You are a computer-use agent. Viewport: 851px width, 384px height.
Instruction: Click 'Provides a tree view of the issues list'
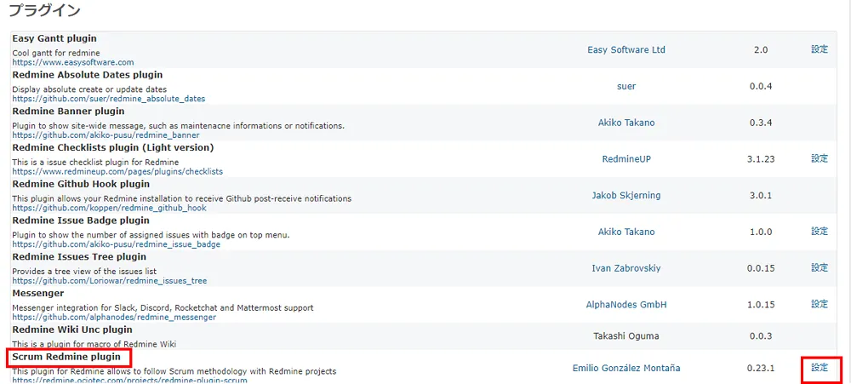coord(84,272)
